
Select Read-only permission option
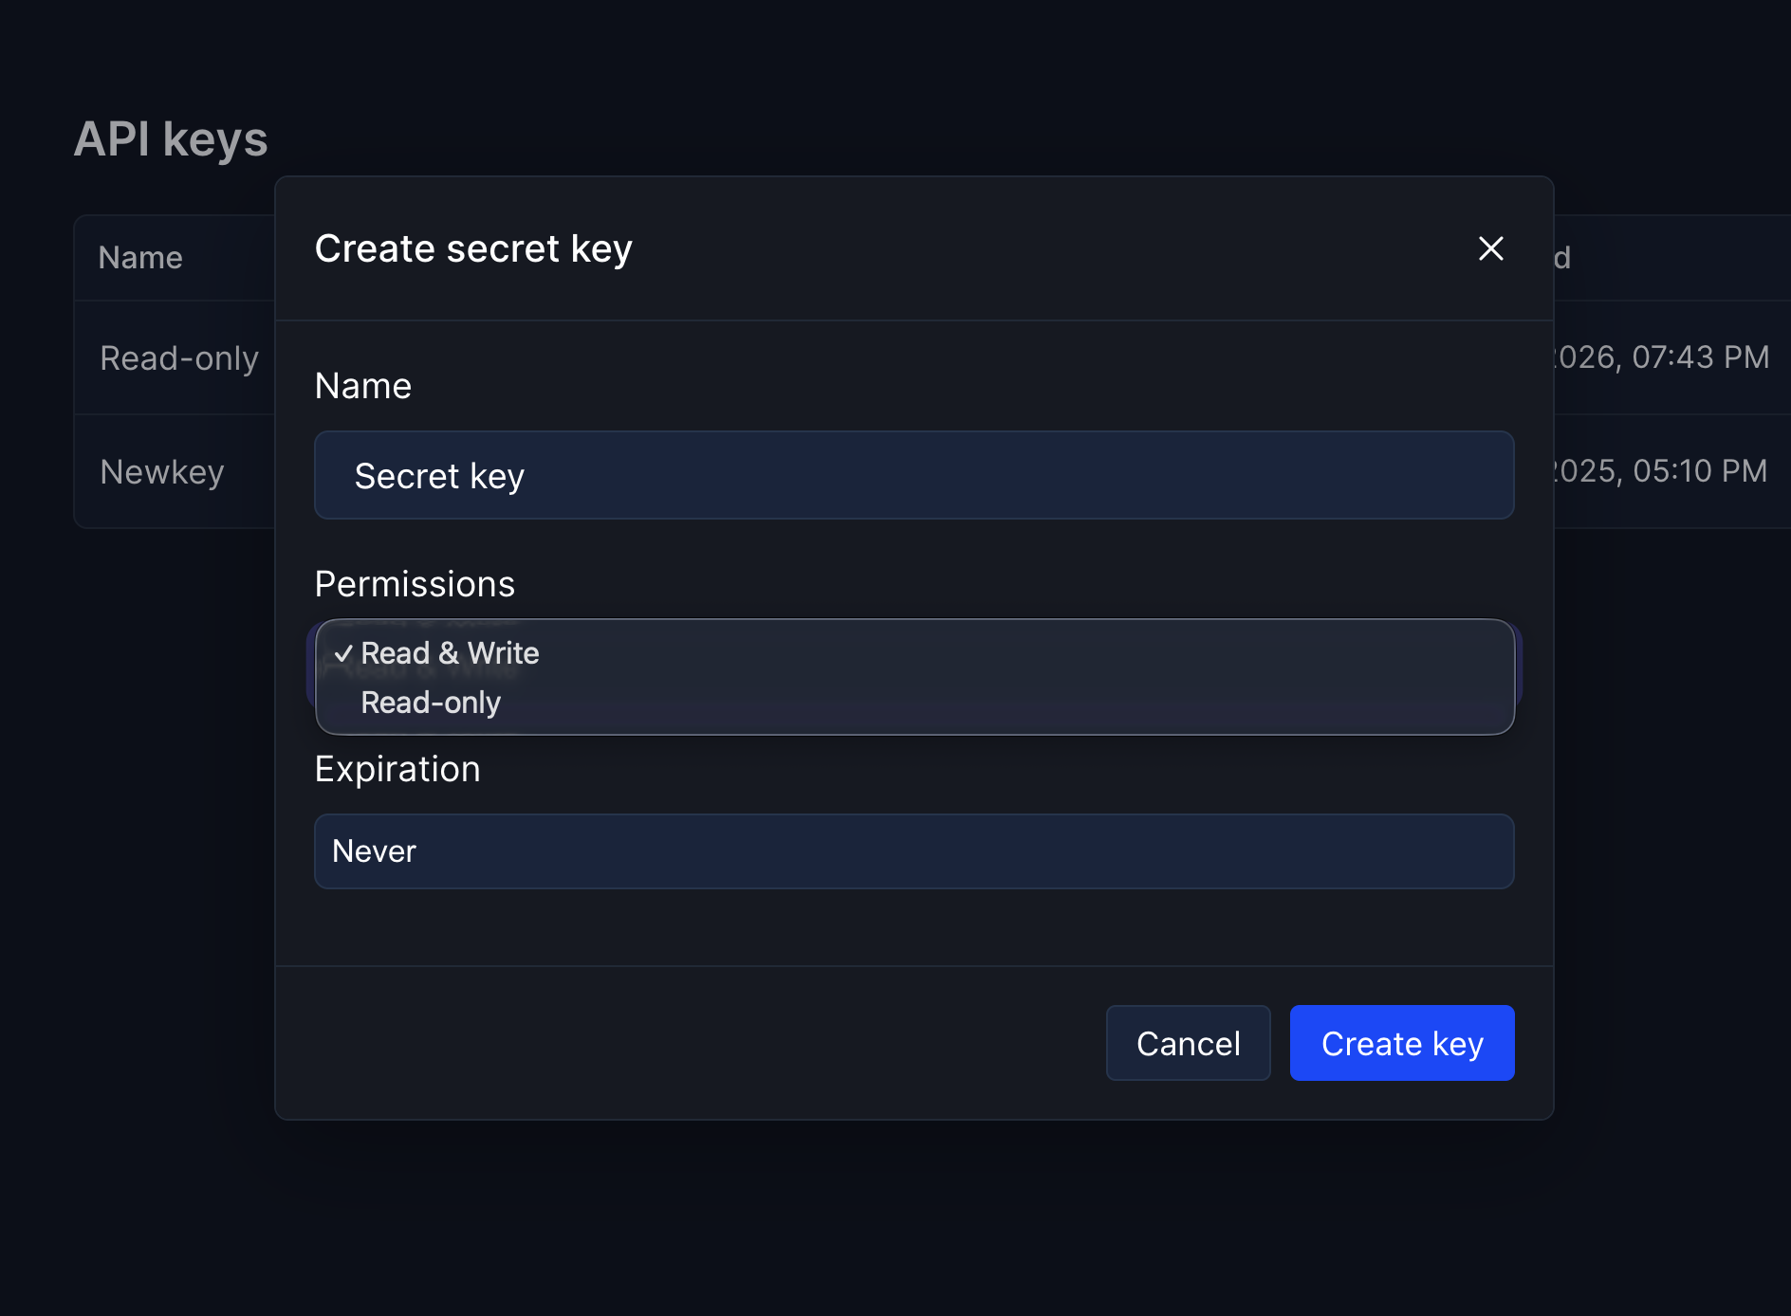pos(431,703)
